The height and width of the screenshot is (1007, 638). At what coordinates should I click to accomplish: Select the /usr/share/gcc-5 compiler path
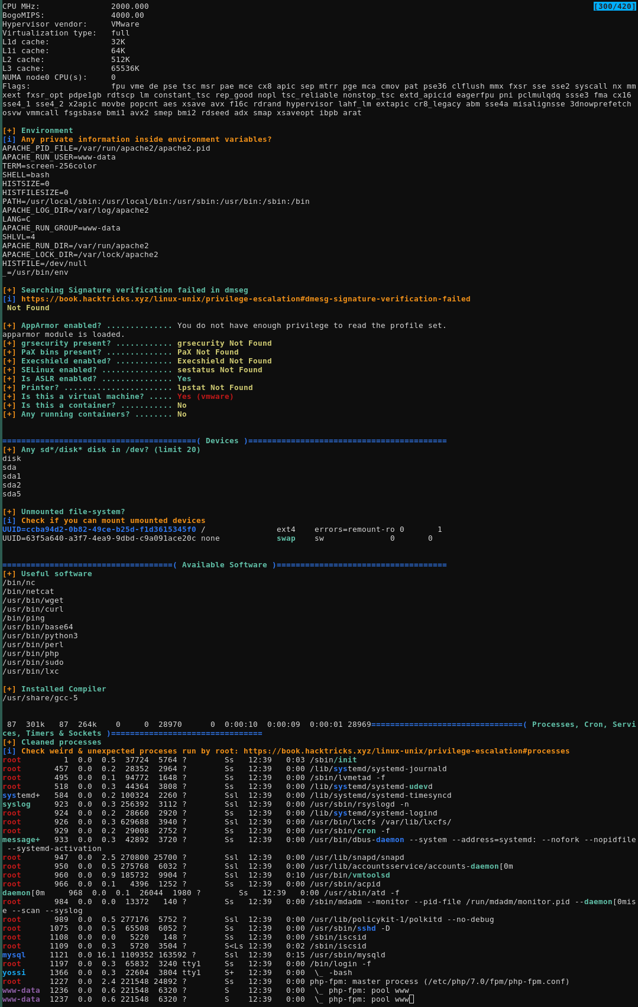[40, 698]
